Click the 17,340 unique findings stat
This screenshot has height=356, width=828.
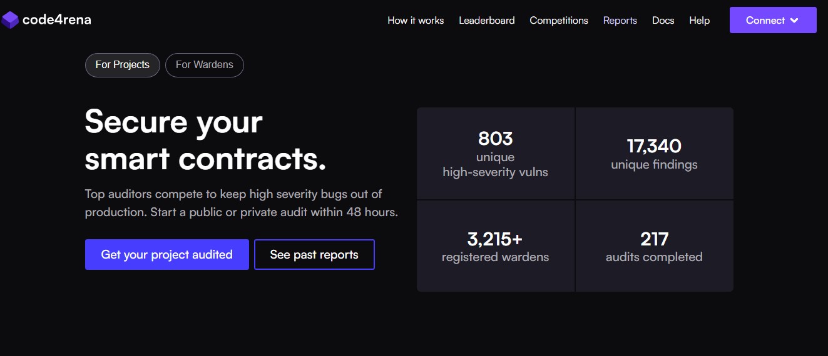point(654,154)
